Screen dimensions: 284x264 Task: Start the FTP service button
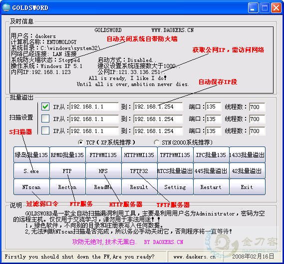click(x=67, y=170)
